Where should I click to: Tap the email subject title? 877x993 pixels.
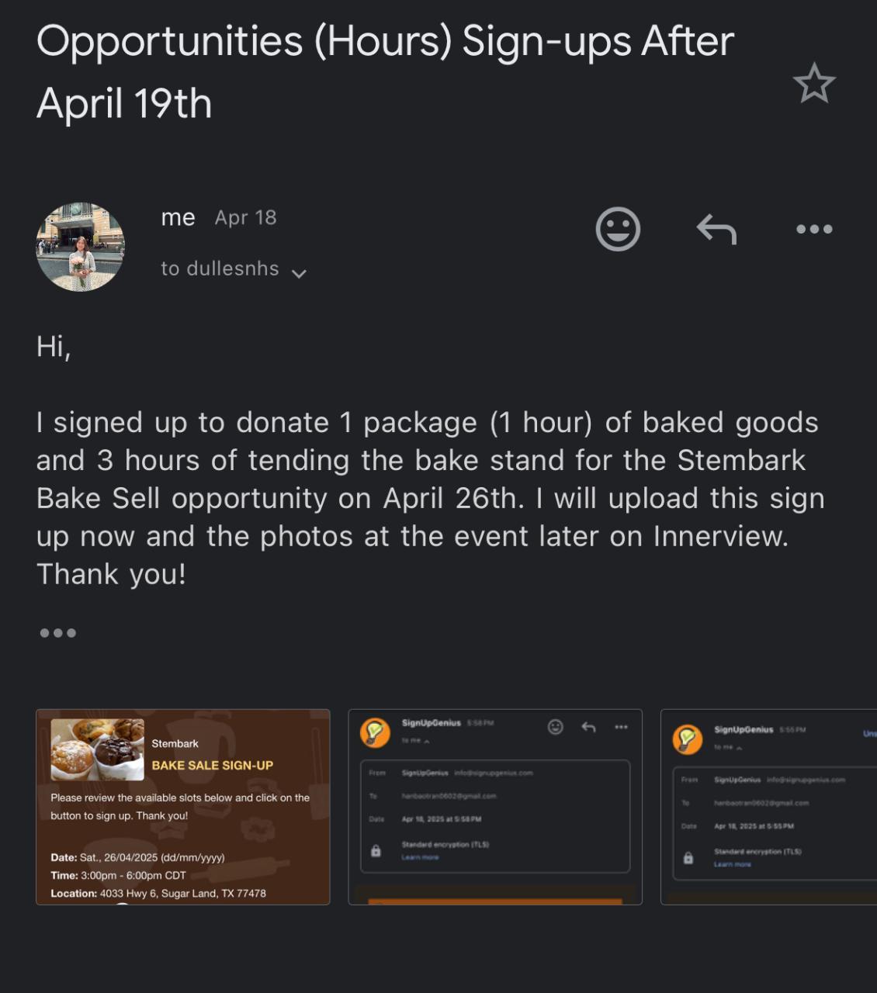point(385,72)
